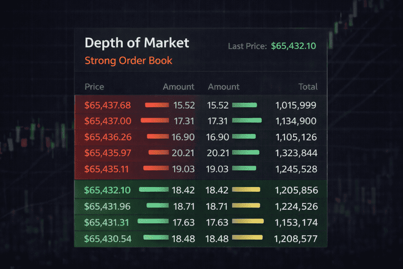Click green depth bar beside $65,431.96
The image size is (403, 269).
coord(157,205)
